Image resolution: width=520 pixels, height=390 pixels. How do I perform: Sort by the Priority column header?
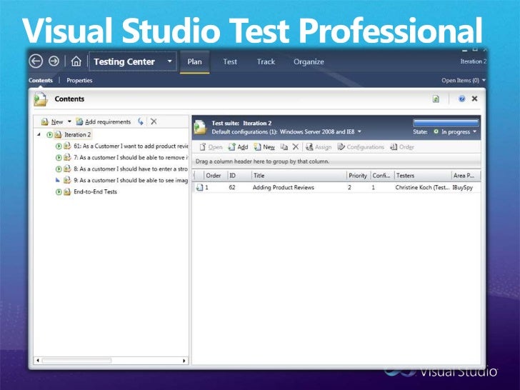coord(358,176)
